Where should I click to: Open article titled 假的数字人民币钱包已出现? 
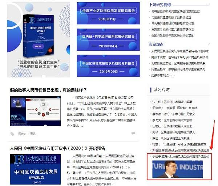tap(48, 89)
